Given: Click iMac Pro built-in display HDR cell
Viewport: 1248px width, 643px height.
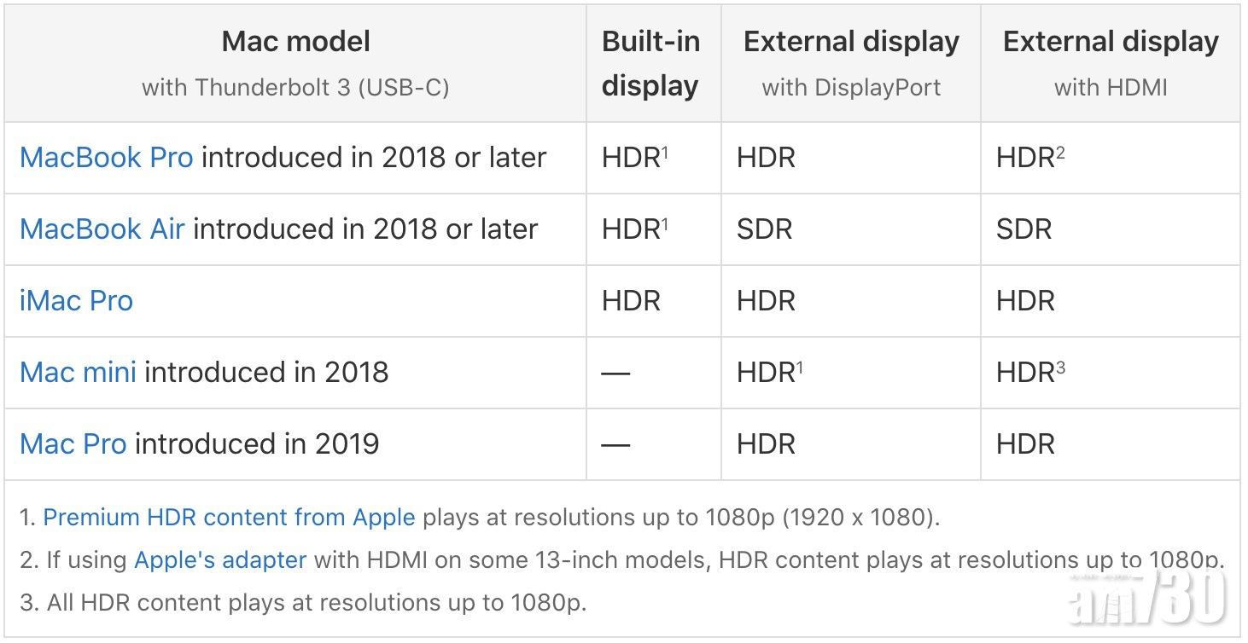Looking at the screenshot, I should click(631, 301).
